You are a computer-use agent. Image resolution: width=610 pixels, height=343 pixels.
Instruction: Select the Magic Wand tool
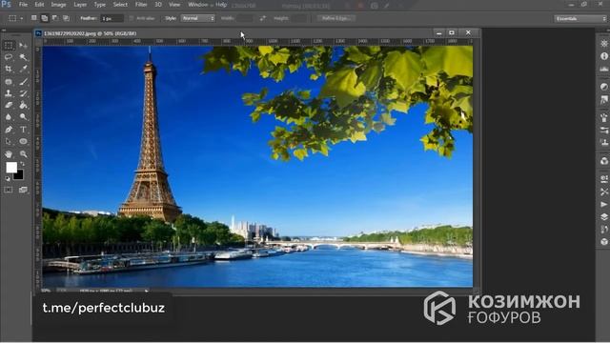point(23,57)
